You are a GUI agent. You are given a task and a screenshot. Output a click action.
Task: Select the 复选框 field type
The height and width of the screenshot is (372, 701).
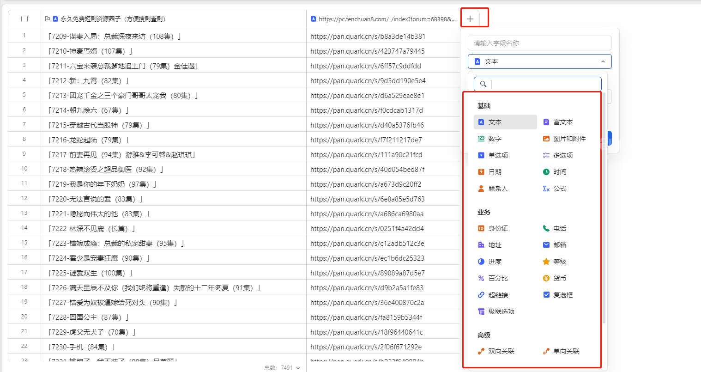click(x=558, y=295)
